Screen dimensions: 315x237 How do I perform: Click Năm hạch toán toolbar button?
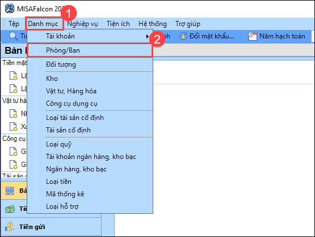277,36
